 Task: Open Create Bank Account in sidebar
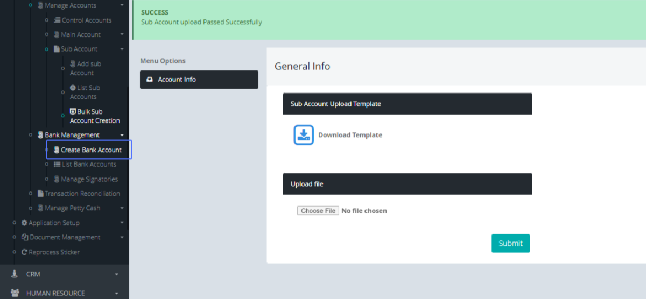click(x=90, y=150)
